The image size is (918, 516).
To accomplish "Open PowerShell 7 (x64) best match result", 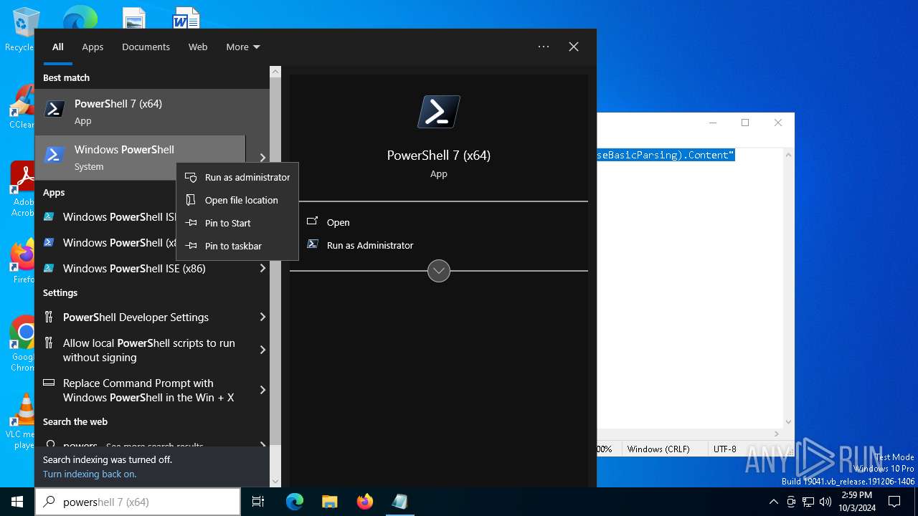I will pos(152,112).
